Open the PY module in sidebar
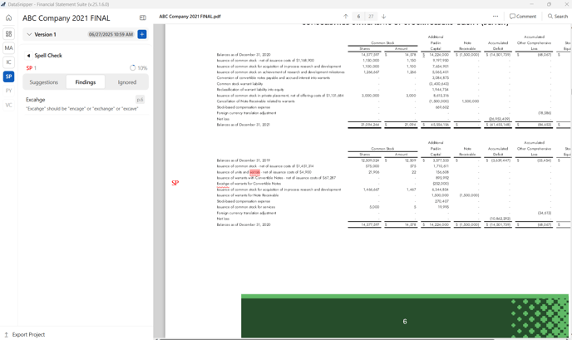Screen dimensions: 572x340 point(9,91)
